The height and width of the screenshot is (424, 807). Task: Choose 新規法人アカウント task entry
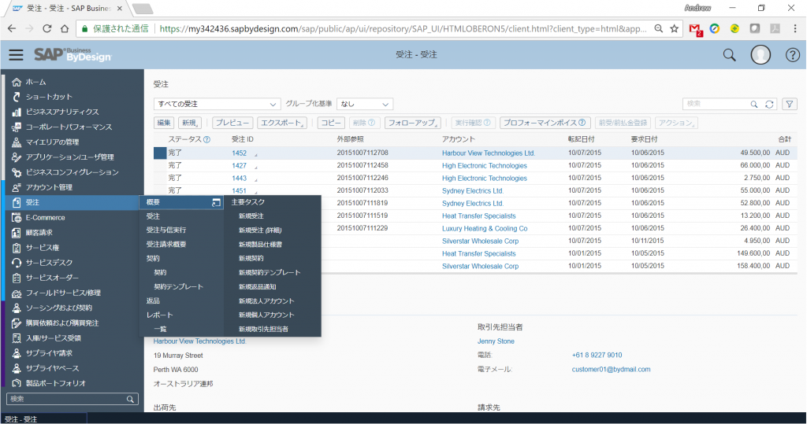(266, 301)
